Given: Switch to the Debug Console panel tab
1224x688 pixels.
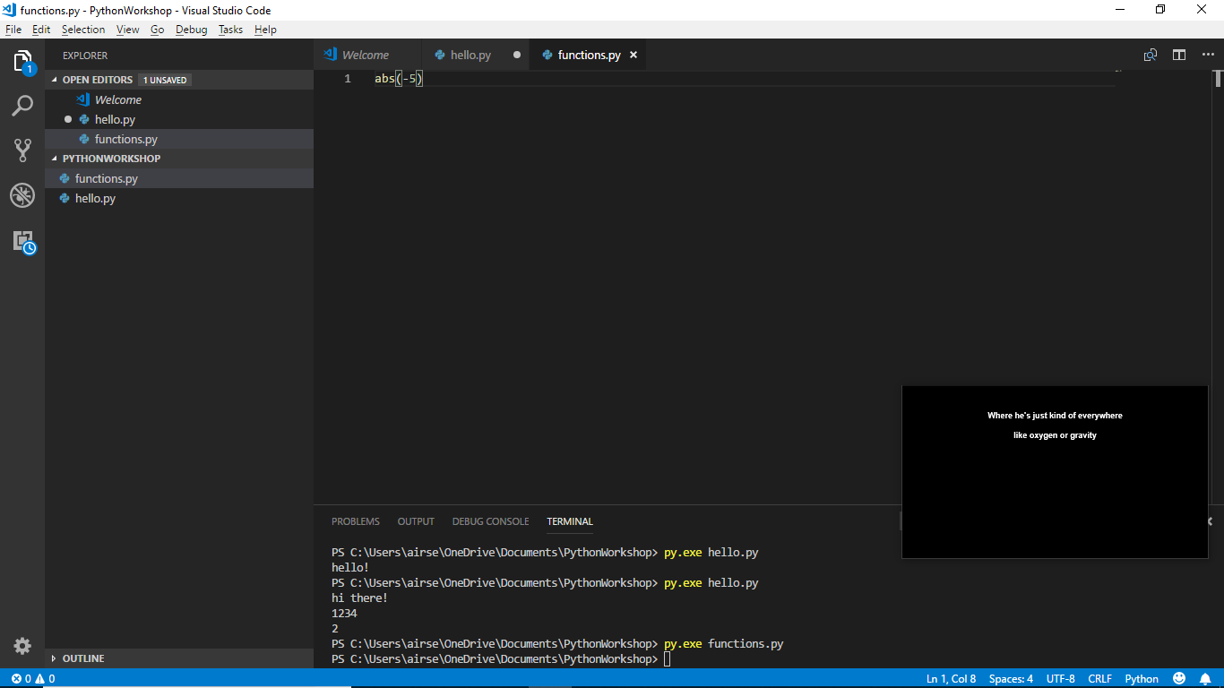Looking at the screenshot, I should tap(490, 521).
